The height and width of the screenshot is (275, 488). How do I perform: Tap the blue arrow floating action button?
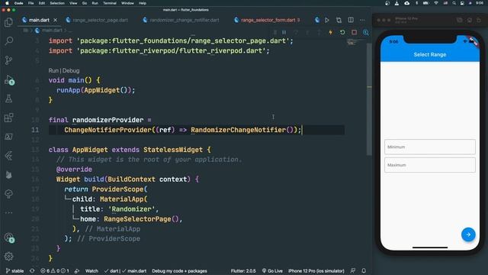point(468,235)
